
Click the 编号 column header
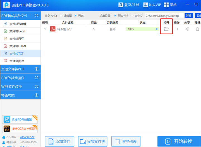pos(45,23)
